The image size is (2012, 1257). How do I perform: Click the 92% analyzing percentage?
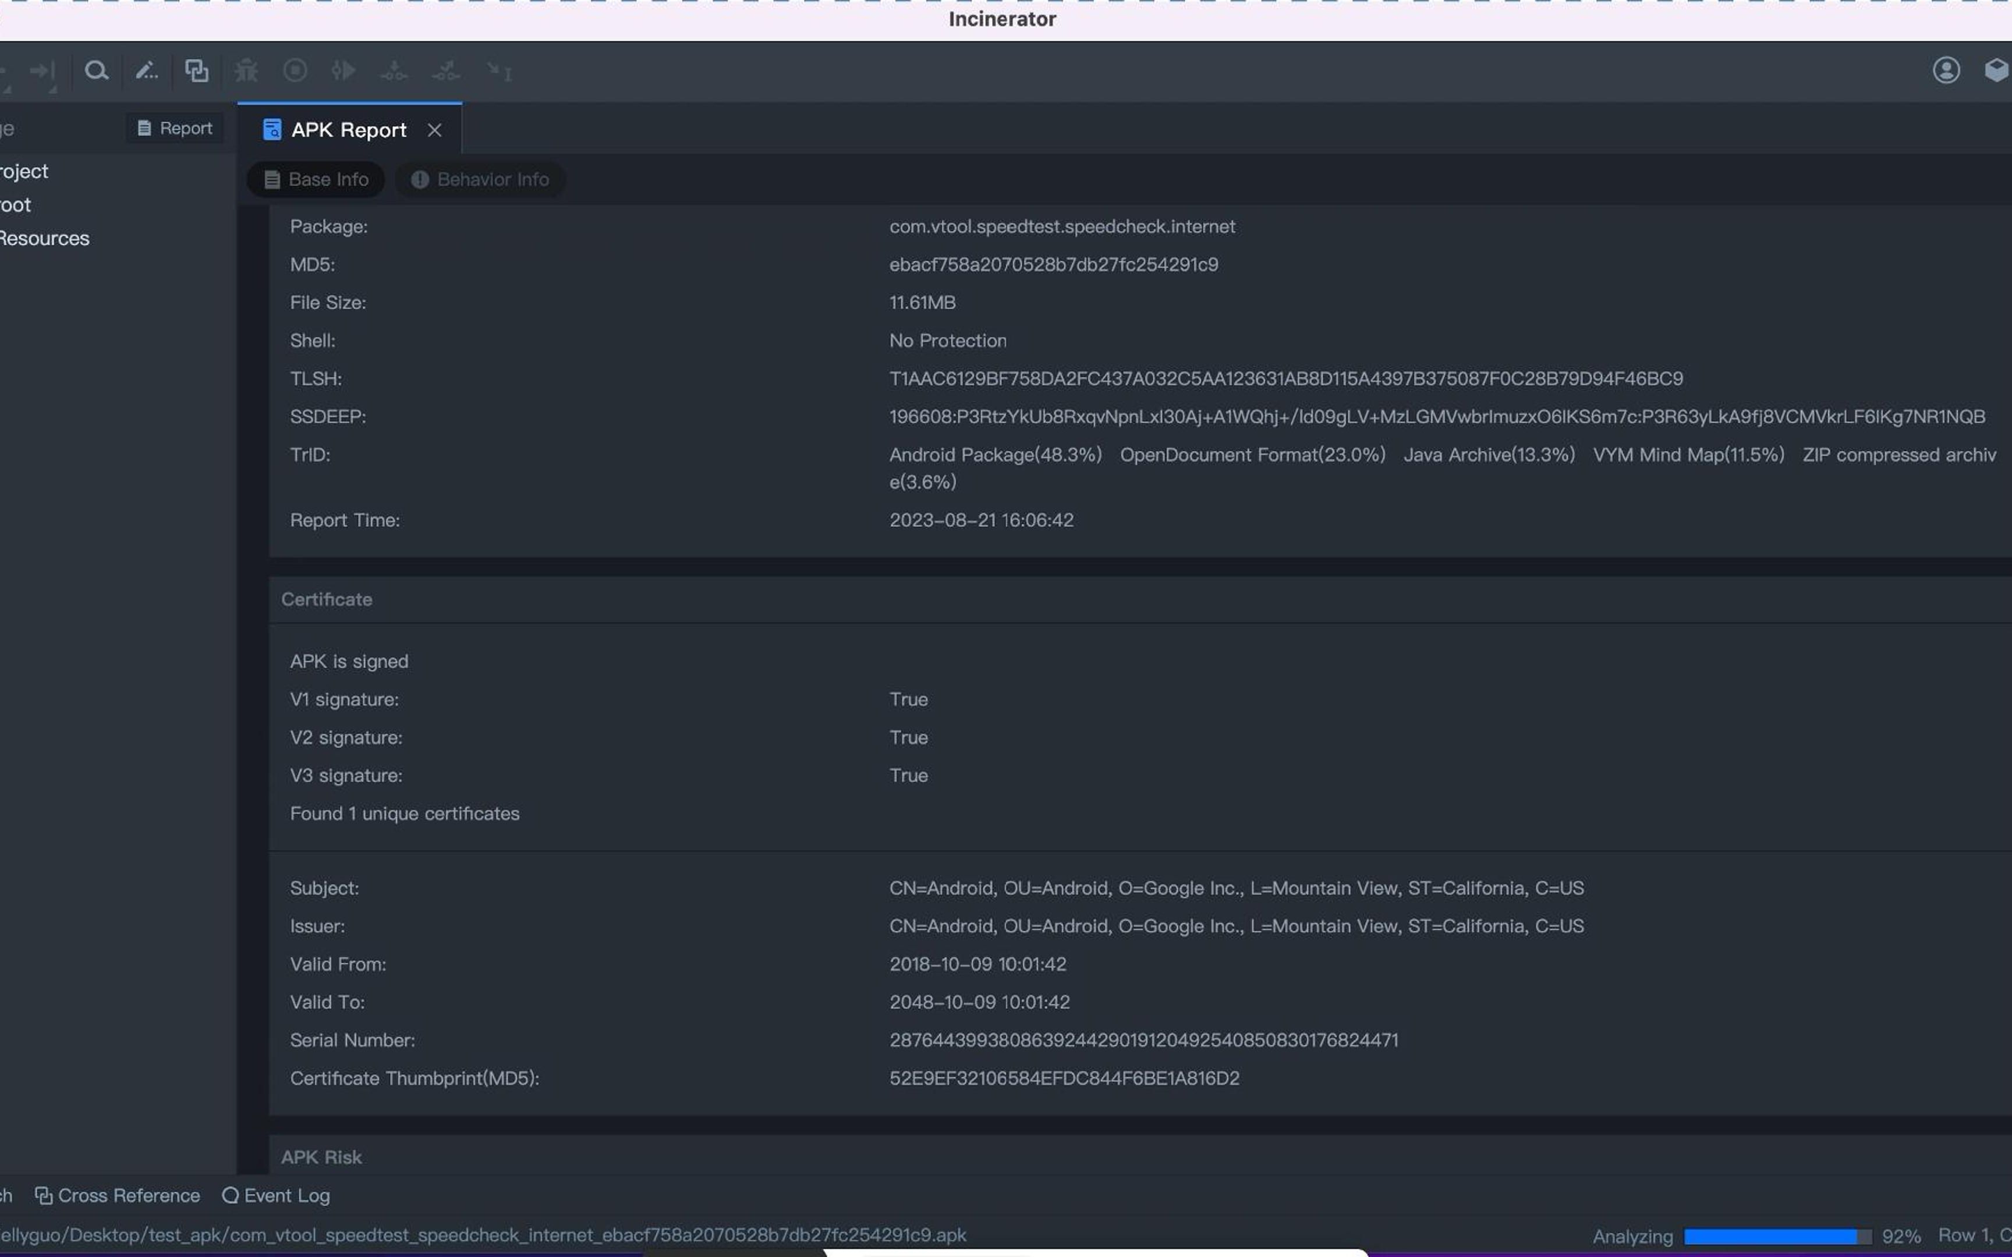(x=1901, y=1236)
